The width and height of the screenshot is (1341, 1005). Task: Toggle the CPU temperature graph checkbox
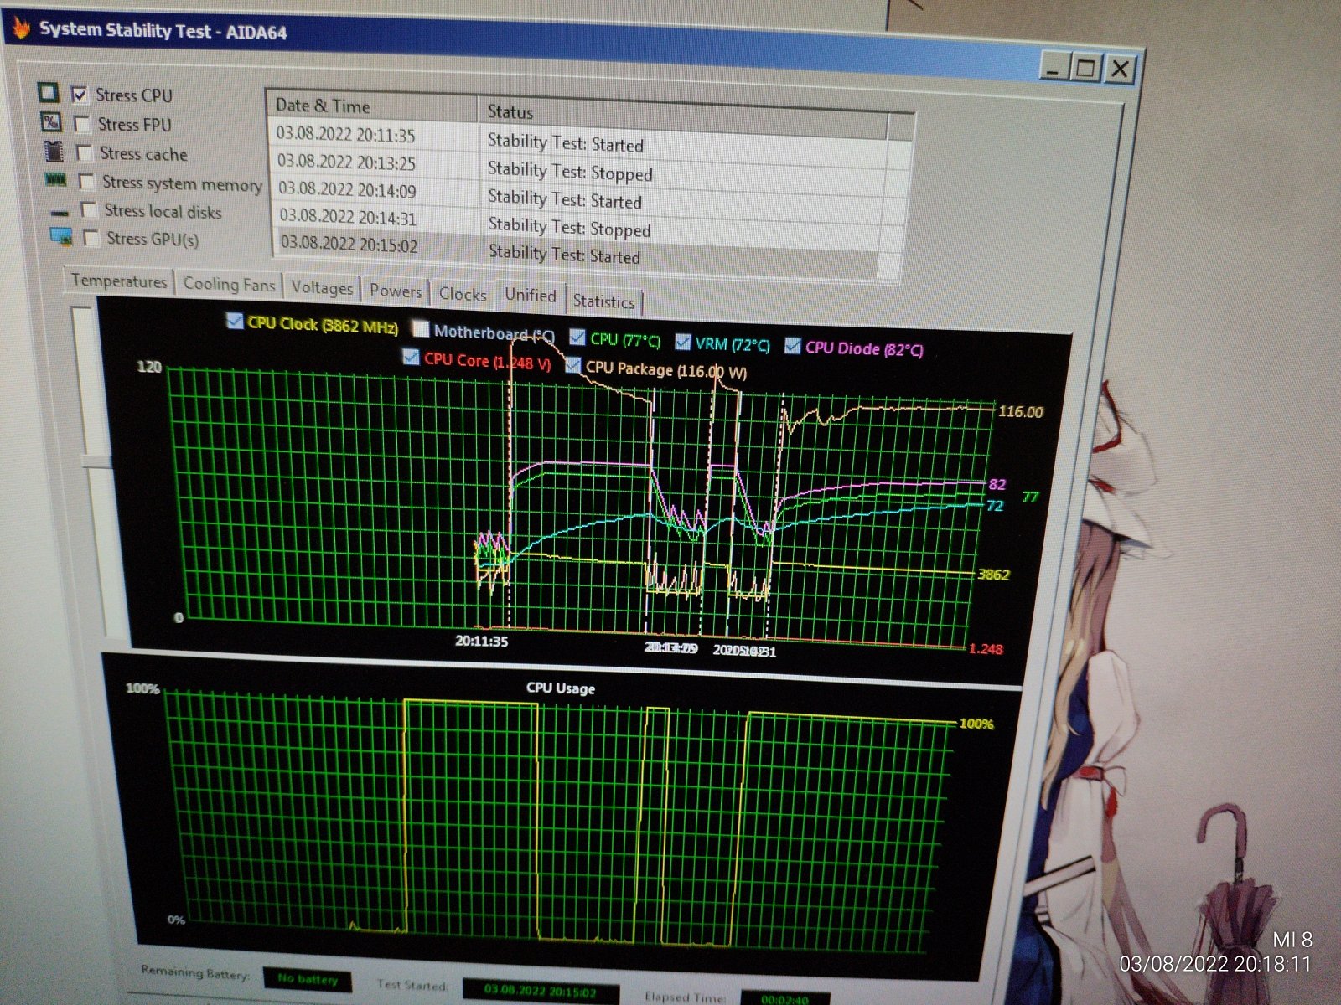[x=577, y=337]
